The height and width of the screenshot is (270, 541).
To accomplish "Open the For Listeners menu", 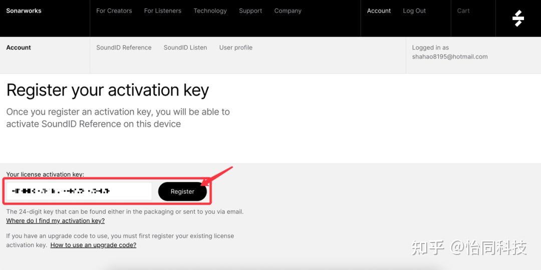I will point(162,10).
